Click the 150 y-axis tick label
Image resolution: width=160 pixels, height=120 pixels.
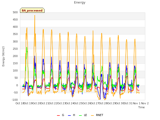pyautogui.click(x=15, y=63)
